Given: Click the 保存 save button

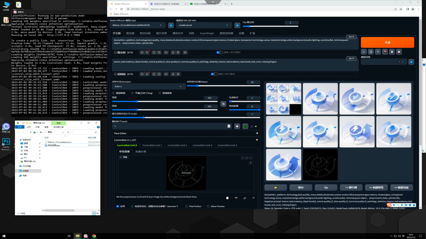Looking at the screenshot, I should (x=301, y=188).
